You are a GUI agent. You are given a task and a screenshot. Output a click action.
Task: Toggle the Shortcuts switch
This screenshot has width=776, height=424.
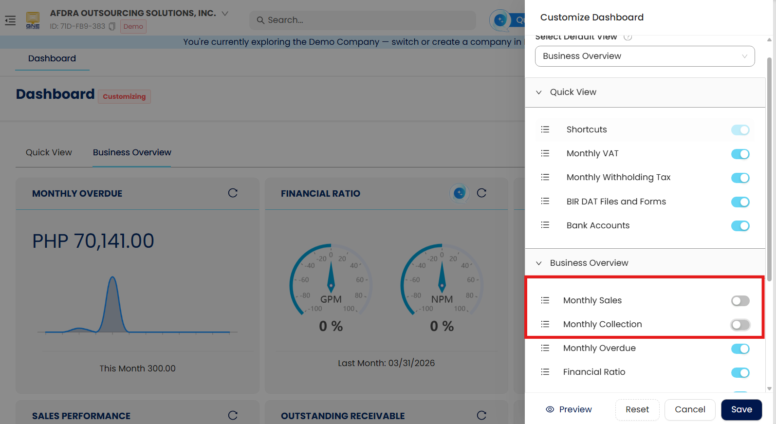(740, 130)
